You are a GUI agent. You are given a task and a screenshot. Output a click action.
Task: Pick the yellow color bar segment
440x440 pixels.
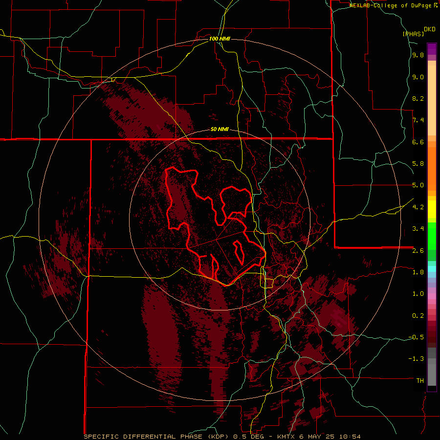432,209
